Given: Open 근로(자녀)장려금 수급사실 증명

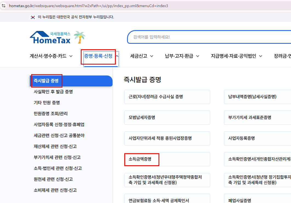Looking at the screenshot, I should click(167, 97).
